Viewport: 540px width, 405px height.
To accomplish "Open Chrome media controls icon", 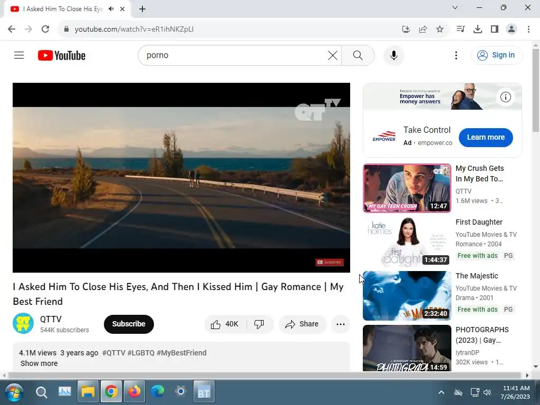I will (x=460, y=29).
